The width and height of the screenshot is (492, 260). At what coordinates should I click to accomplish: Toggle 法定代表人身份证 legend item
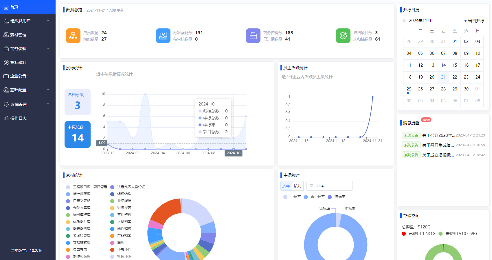[128, 187]
